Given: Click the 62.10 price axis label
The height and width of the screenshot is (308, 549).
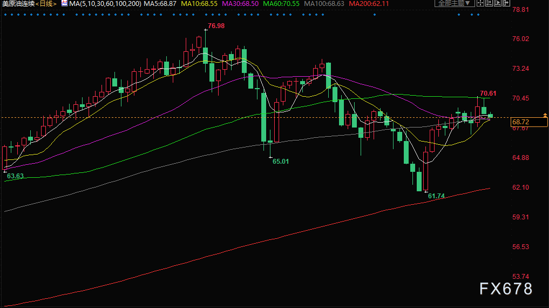Looking at the screenshot, I should point(520,188).
